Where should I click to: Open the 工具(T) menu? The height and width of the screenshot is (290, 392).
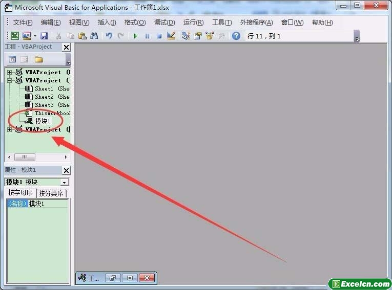(222, 23)
